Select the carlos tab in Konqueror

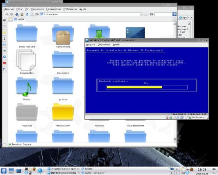19,19
